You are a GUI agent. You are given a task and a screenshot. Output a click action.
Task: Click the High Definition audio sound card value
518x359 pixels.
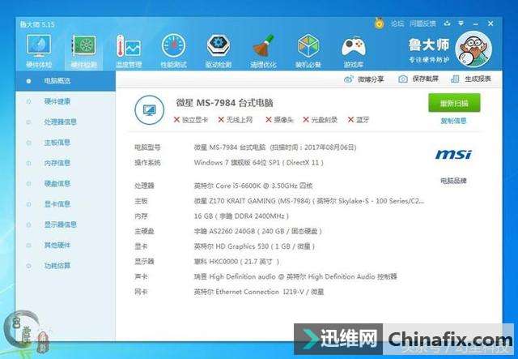(x=295, y=276)
